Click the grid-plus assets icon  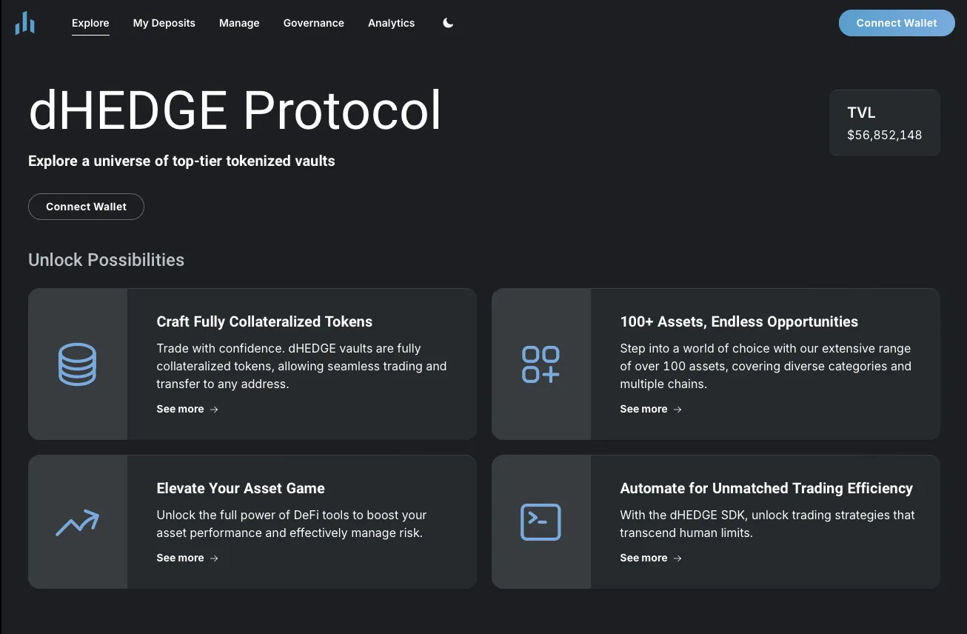pyautogui.click(x=541, y=364)
